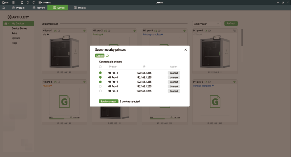Click the G-code file icon in M1 pro-5
Viewport: 291px width, 157px height.
pyautogui.click(x=64, y=102)
